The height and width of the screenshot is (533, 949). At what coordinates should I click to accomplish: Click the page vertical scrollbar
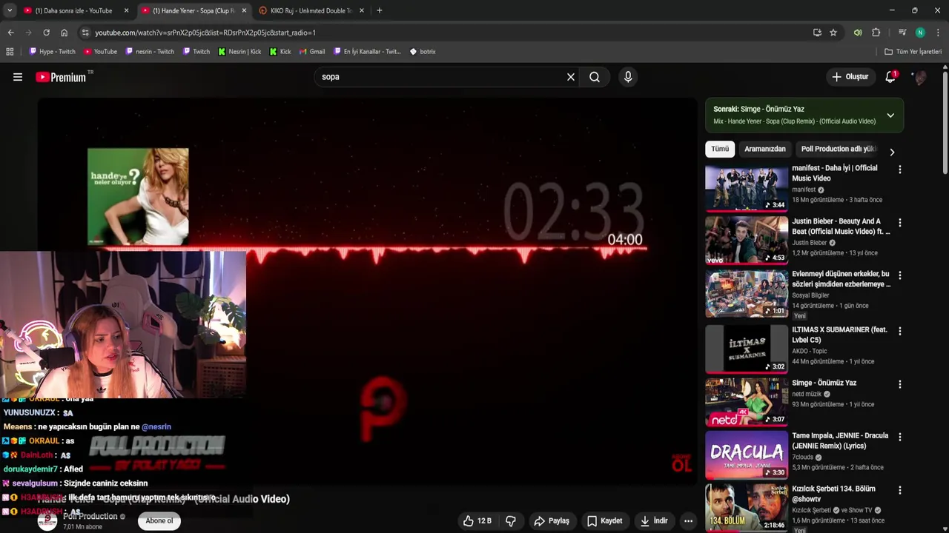tap(945, 122)
